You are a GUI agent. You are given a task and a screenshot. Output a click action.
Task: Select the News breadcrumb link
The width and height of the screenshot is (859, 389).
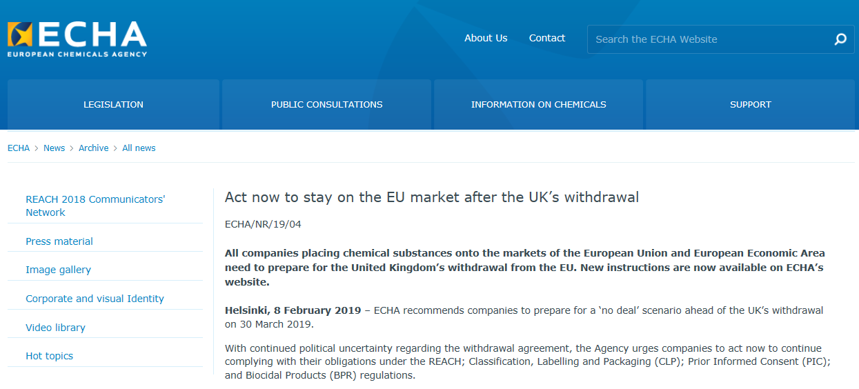(54, 148)
